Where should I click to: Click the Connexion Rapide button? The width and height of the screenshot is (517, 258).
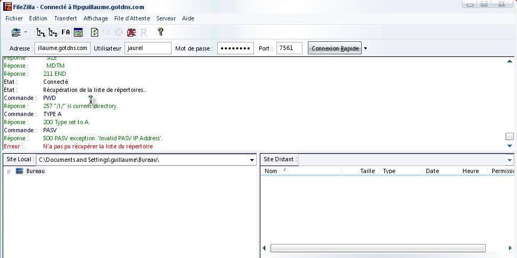click(x=335, y=48)
